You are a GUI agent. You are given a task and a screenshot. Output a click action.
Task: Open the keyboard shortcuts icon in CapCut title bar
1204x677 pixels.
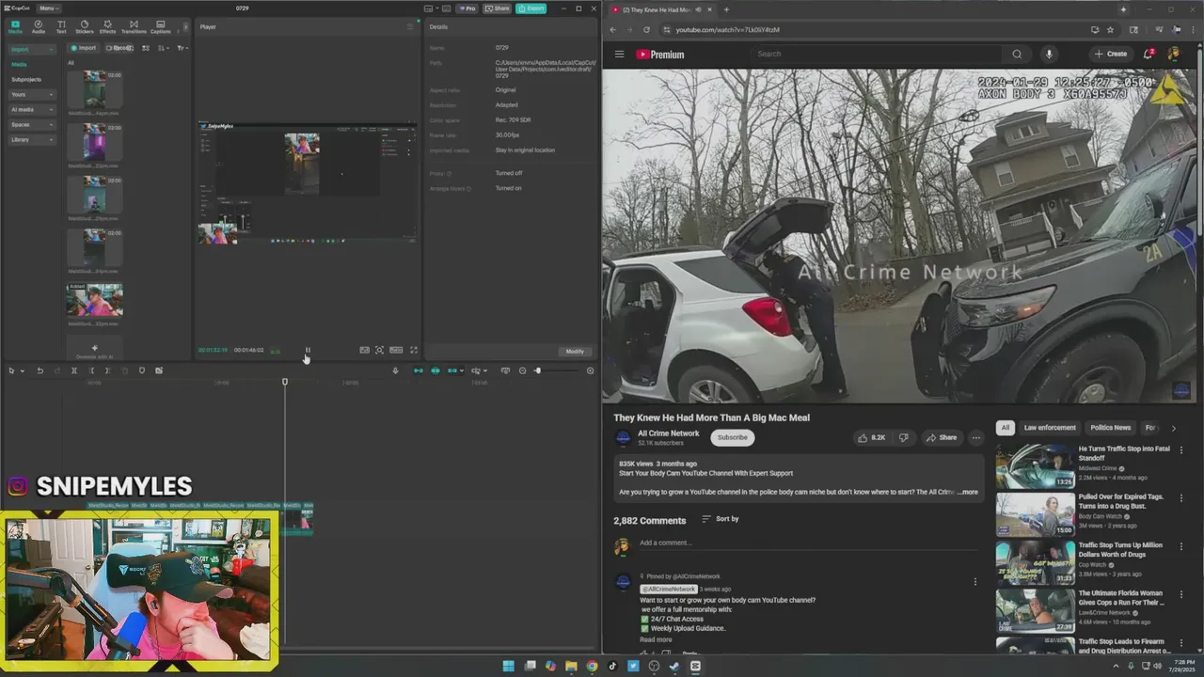click(x=445, y=8)
